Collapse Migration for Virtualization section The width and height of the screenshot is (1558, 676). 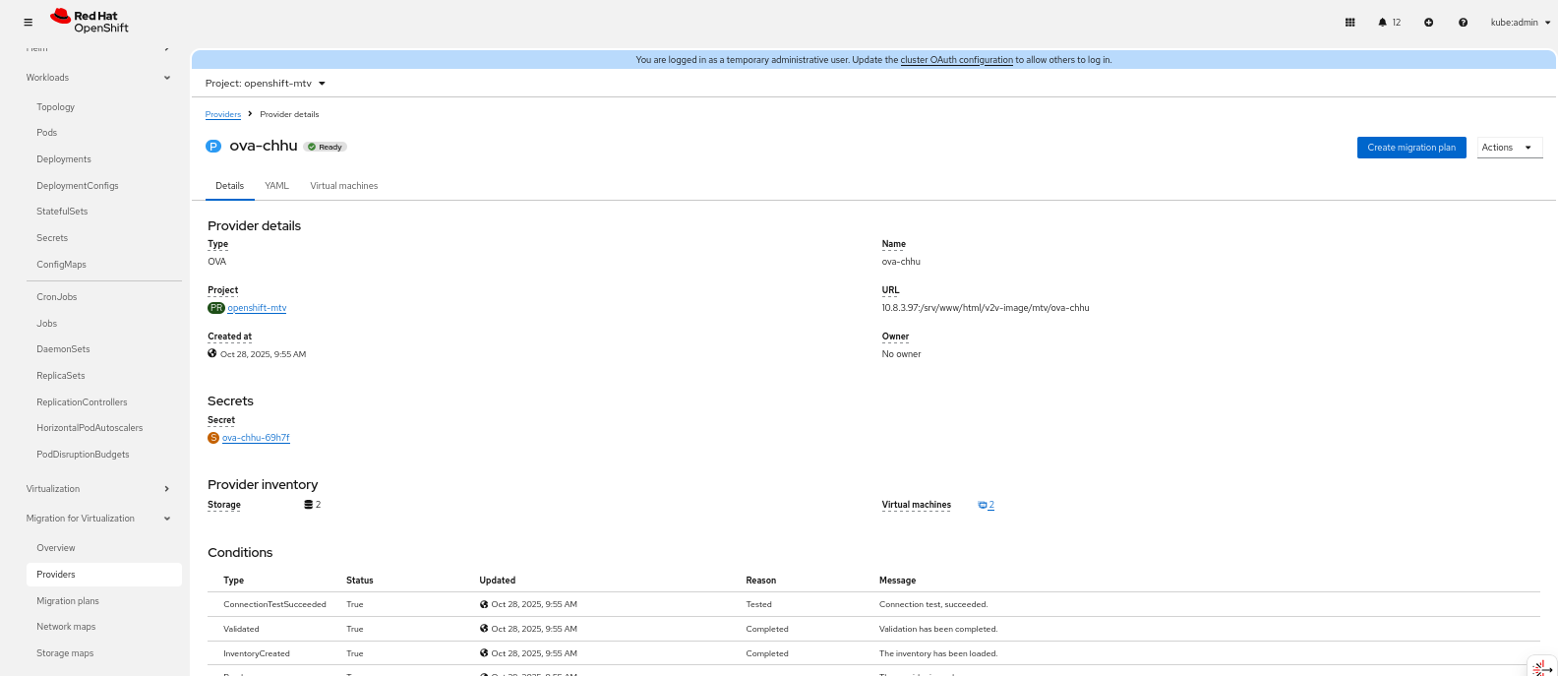click(98, 518)
